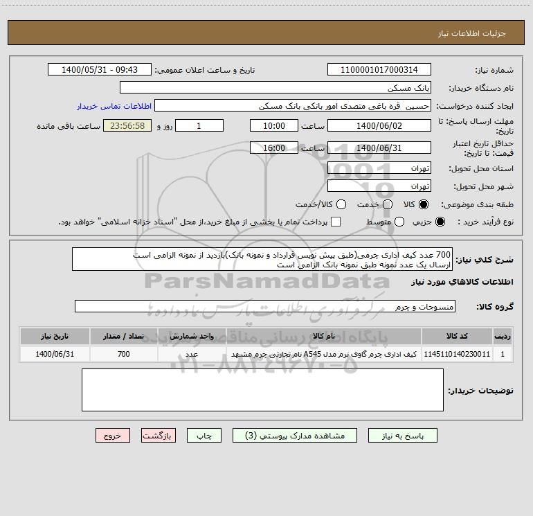533x516 pixels.
Task: Click the product name cell کیف اداری چرم
Action: click(x=324, y=354)
